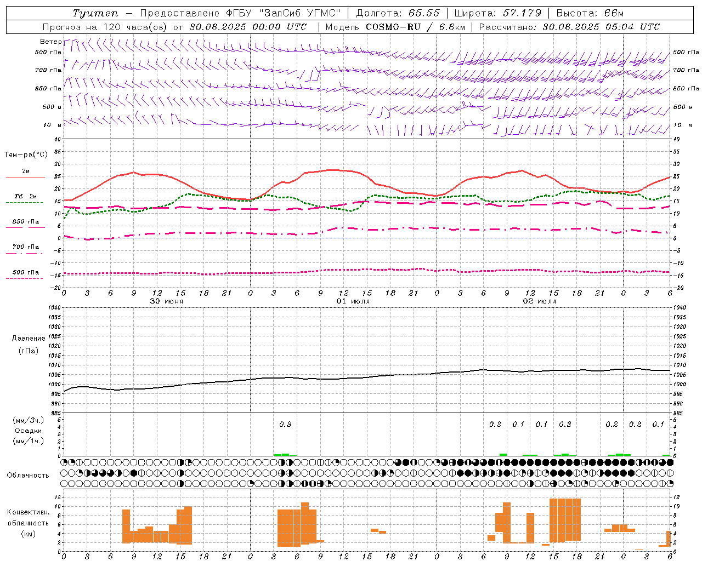The width and height of the screenshot is (702, 561).
Task: Click the "Широта: 57.179" latitude value
Action: coord(498,13)
